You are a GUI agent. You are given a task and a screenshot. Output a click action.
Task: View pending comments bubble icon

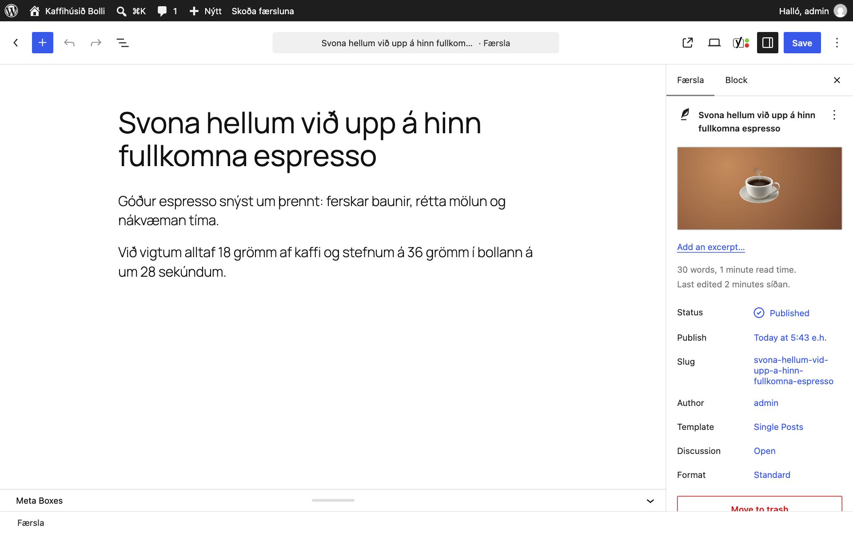point(162,11)
